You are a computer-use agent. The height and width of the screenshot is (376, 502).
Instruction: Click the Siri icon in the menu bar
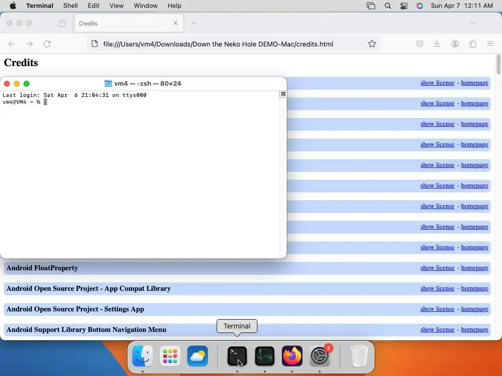tap(420, 6)
